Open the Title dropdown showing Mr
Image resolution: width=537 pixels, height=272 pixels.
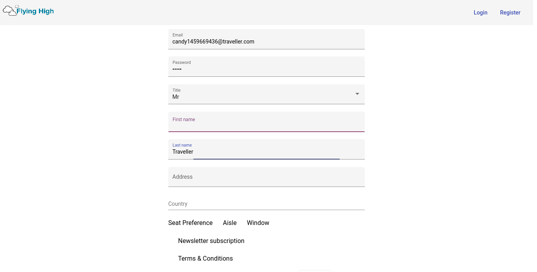pos(267,94)
